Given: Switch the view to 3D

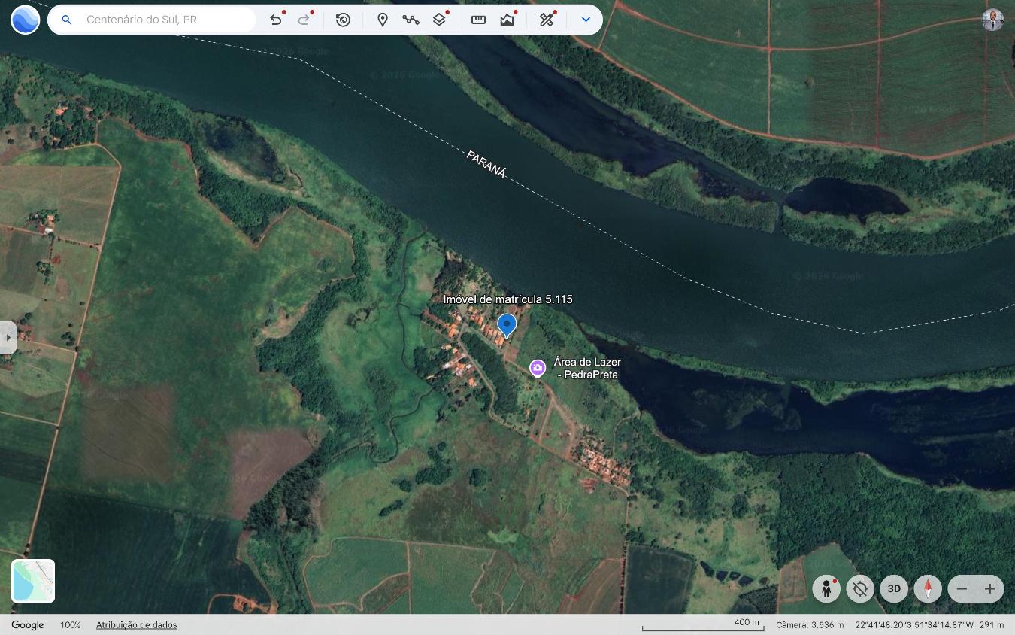Looking at the screenshot, I should [894, 588].
